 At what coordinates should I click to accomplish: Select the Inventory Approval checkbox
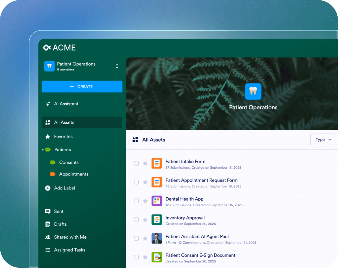click(x=136, y=219)
